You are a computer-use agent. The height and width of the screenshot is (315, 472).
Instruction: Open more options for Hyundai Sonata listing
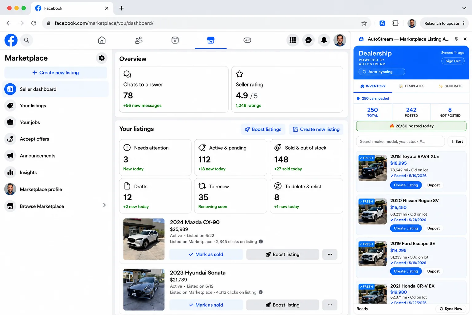(x=330, y=305)
